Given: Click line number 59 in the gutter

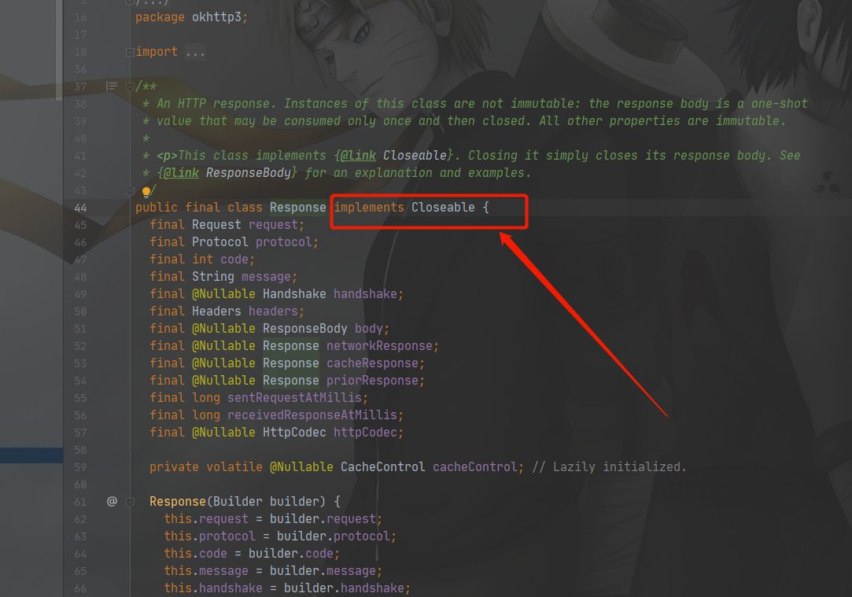Looking at the screenshot, I should click(x=80, y=467).
